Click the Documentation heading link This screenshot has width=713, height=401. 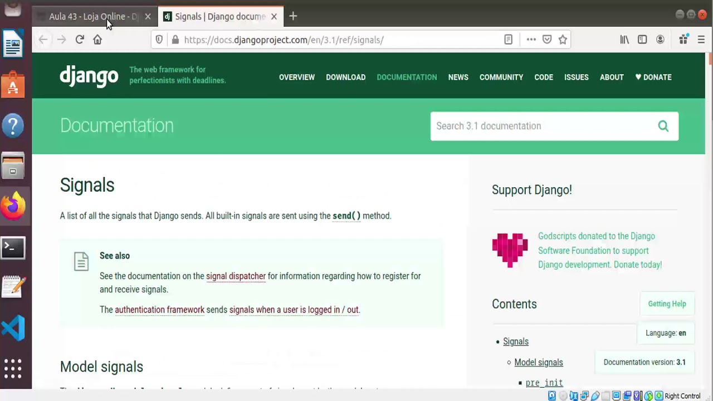(x=117, y=126)
